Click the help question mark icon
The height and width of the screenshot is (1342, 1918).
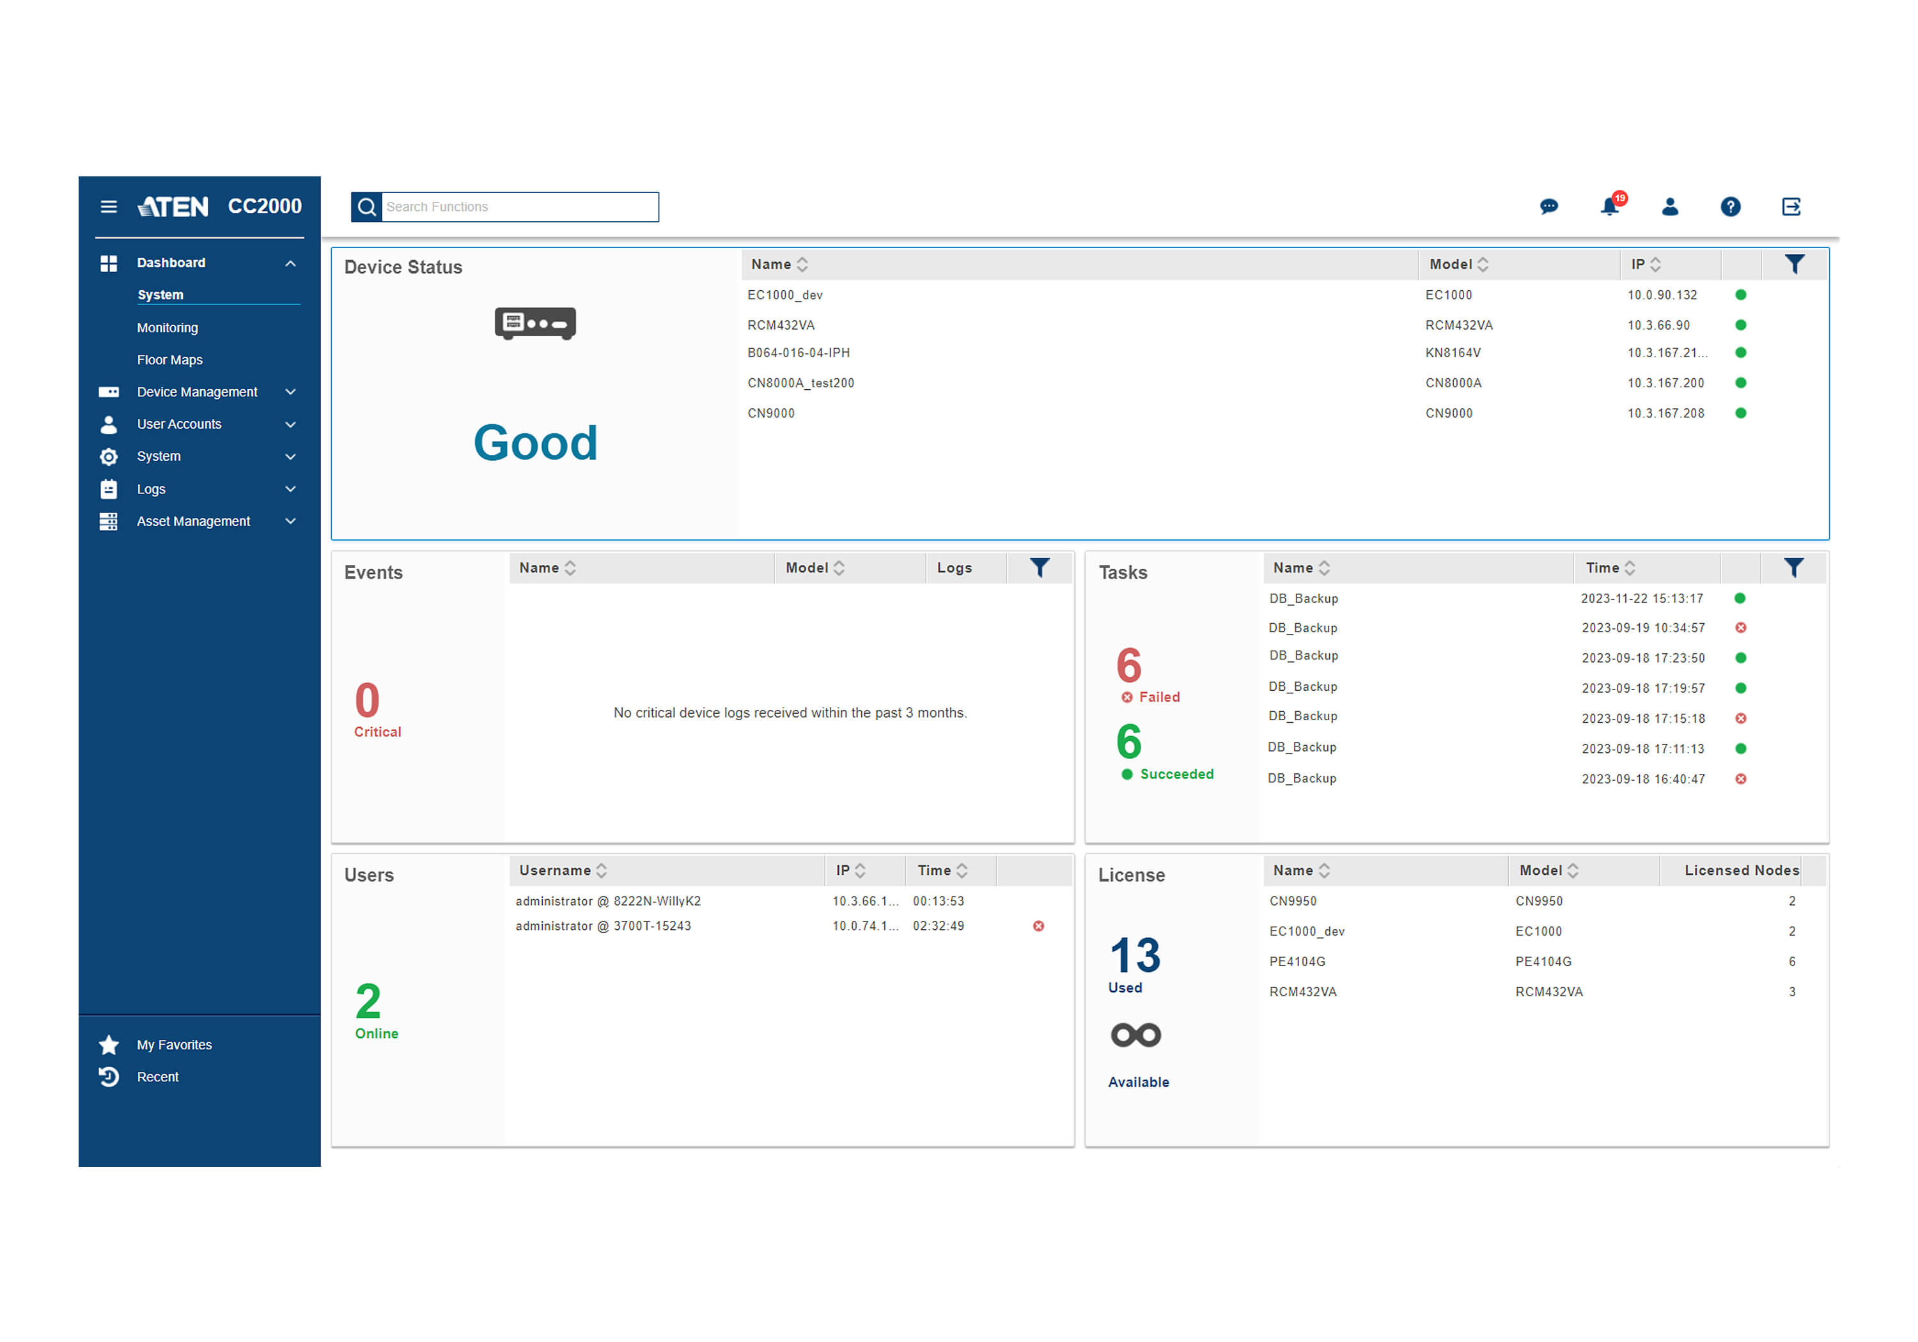tap(1730, 206)
